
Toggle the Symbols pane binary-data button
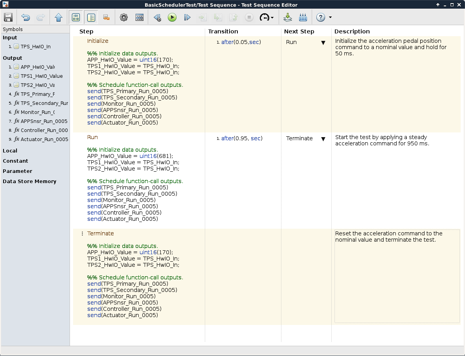(x=76, y=17)
